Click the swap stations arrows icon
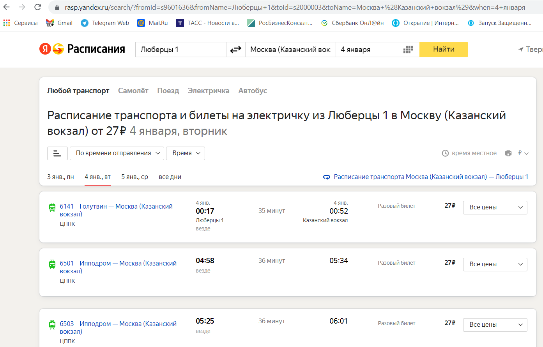 tap(235, 50)
